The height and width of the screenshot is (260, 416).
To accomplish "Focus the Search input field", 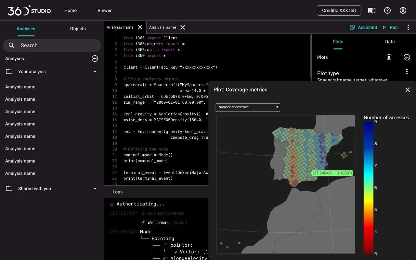I will tap(52, 45).
